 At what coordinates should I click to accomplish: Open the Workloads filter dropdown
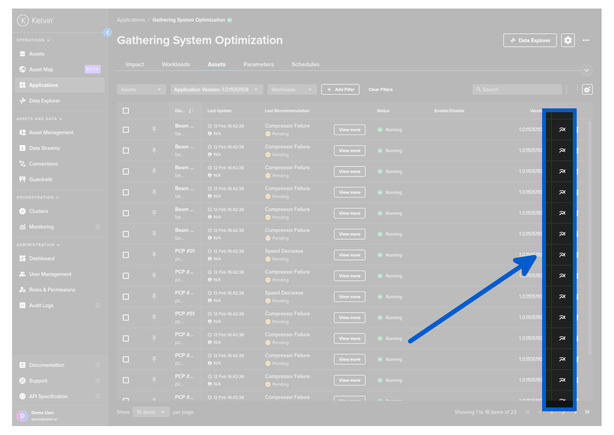tap(291, 90)
